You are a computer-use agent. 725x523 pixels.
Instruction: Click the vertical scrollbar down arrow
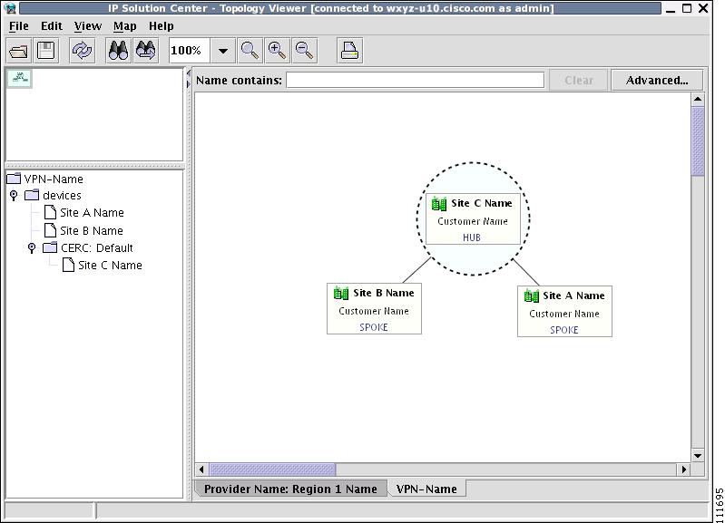tap(698, 456)
